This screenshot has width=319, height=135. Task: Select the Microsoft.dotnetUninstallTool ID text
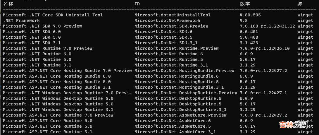tap(173, 15)
